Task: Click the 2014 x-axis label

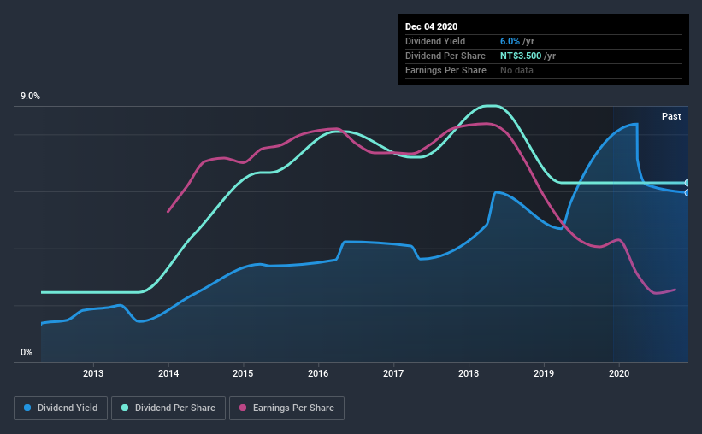Action: 168,373
